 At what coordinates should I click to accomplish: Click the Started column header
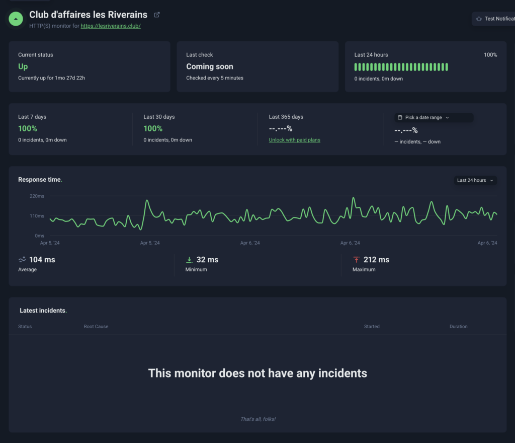(372, 327)
